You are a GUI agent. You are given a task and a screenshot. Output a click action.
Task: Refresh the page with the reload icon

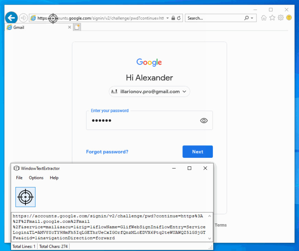pos(179,18)
